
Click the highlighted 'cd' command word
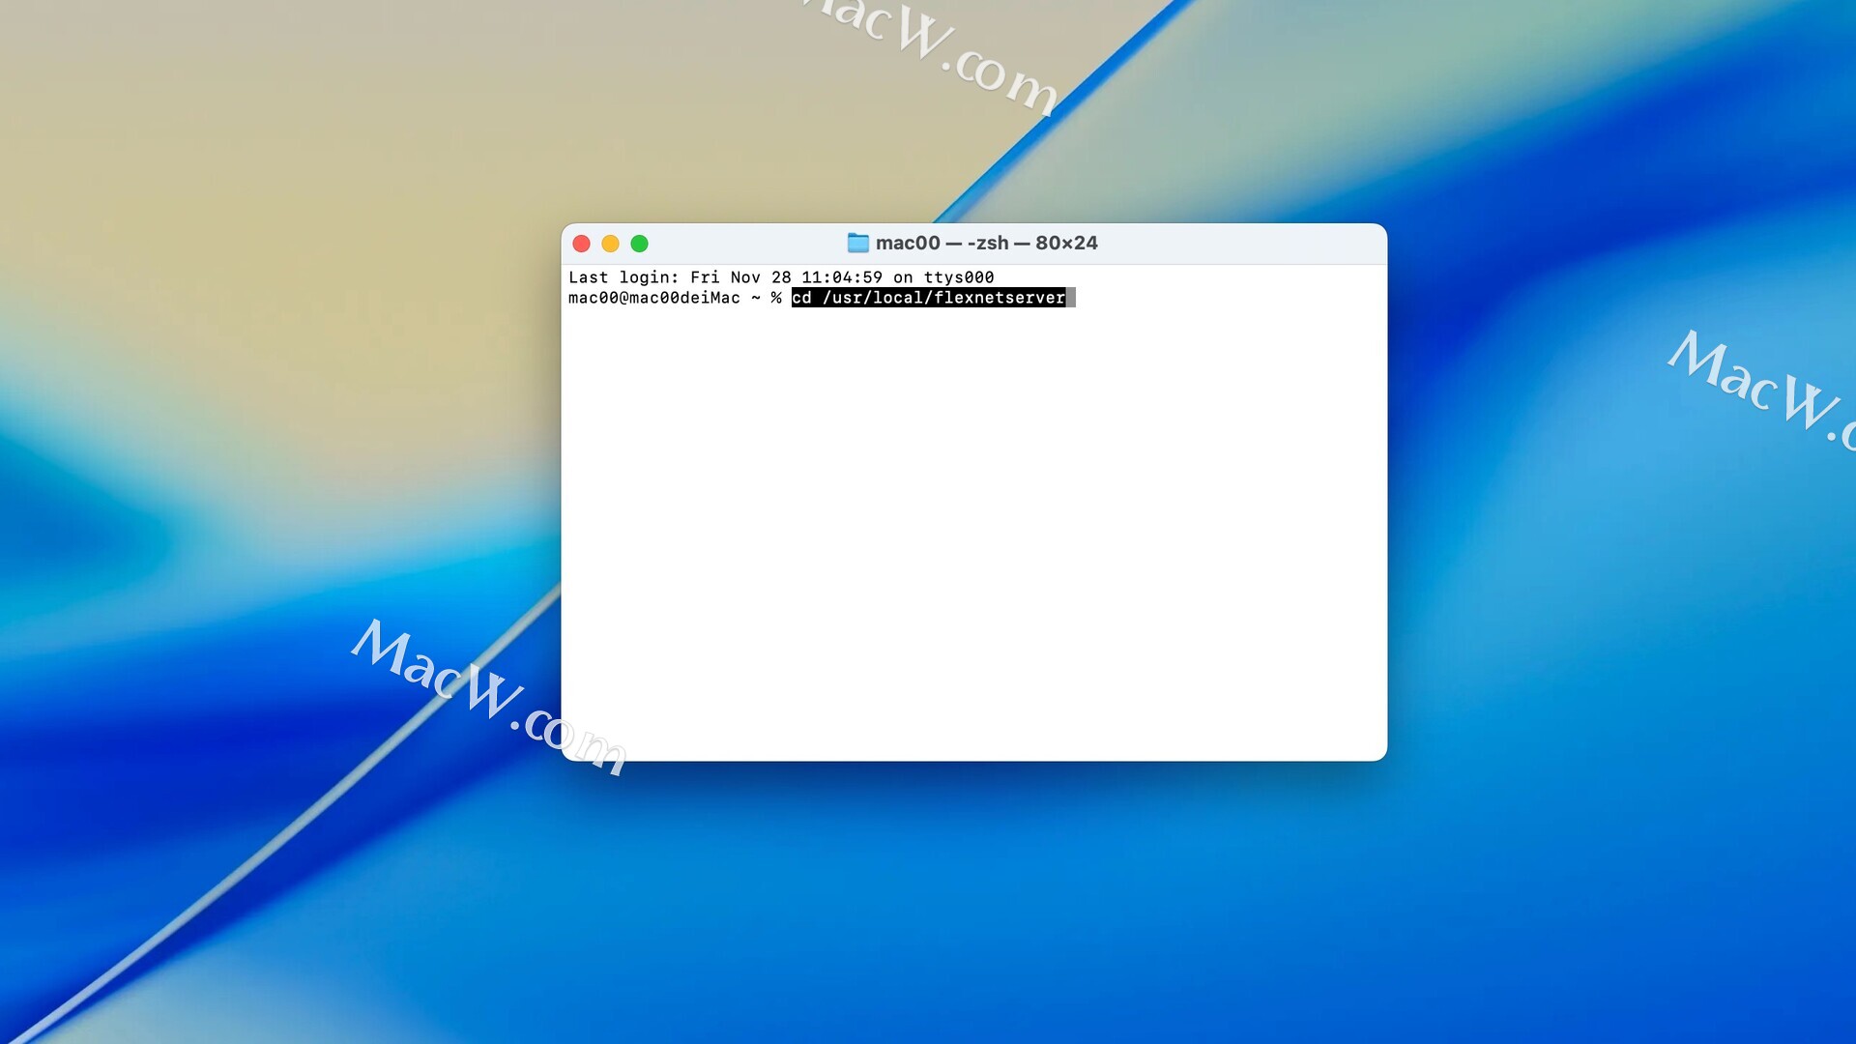click(801, 299)
